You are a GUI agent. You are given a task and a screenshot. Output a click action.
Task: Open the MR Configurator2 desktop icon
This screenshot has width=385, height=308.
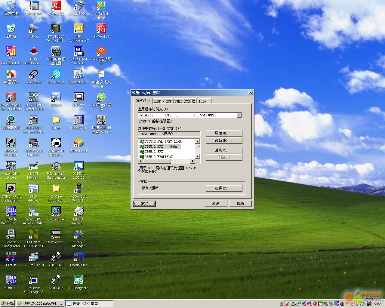(79, 32)
